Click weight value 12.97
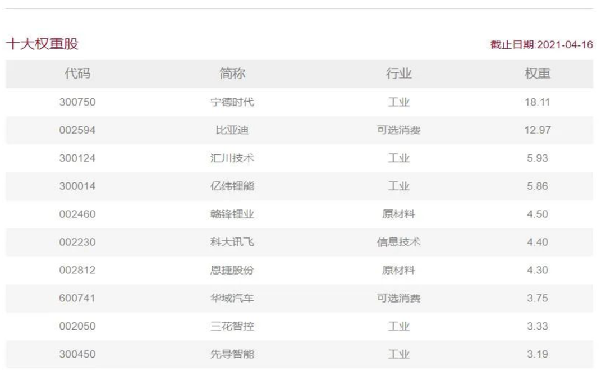Viewport: 606px width, 384px height. pos(538,130)
